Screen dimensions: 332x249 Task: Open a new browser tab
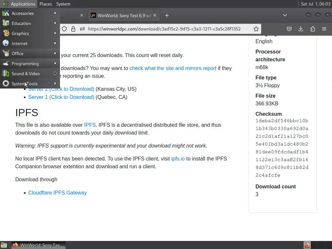coord(167,16)
